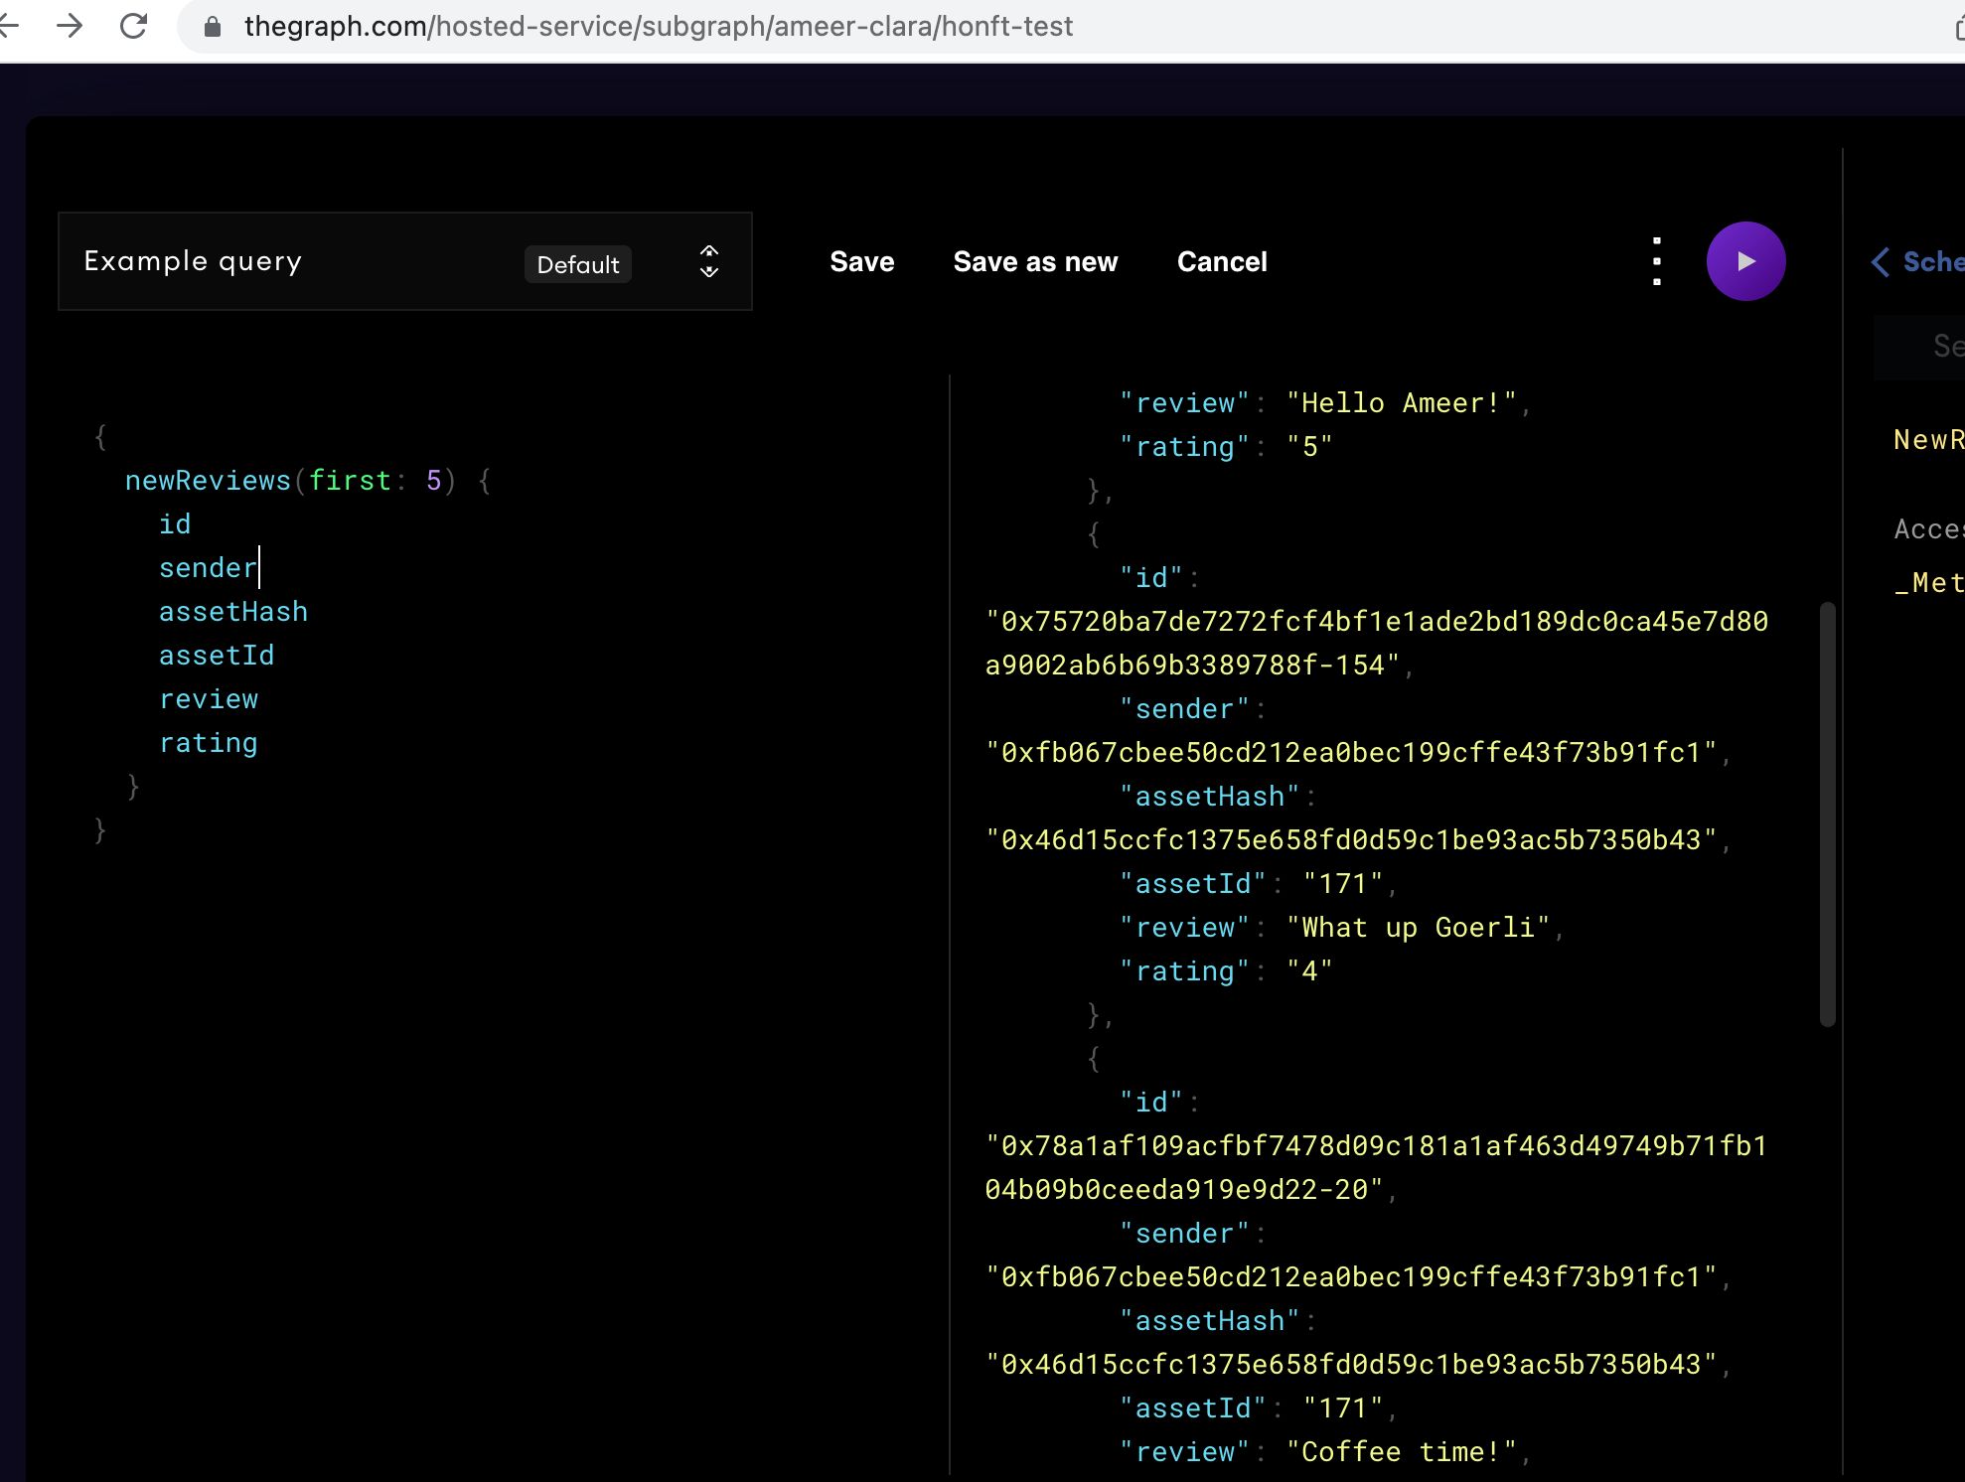
Task: Click the Default badge in query selector
Action: click(x=577, y=264)
